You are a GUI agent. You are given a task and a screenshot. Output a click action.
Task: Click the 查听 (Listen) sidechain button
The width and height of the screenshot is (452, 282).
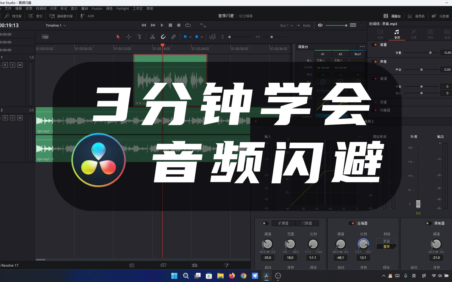click(386, 246)
